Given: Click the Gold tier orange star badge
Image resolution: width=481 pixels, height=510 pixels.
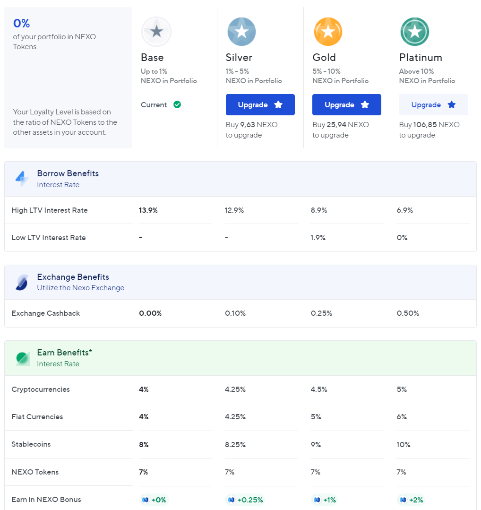Looking at the screenshot, I should point(328,32).
